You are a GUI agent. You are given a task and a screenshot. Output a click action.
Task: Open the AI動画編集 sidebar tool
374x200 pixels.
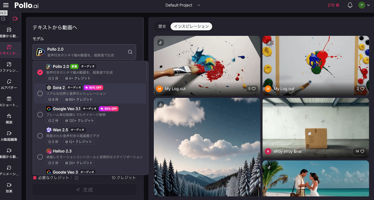tap(9, 136)
